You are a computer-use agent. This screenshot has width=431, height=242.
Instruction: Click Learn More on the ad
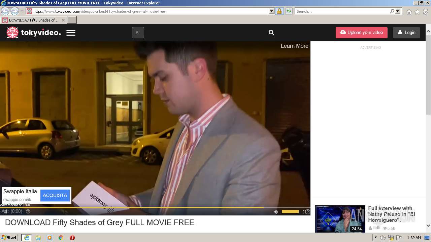click(295, 46)
